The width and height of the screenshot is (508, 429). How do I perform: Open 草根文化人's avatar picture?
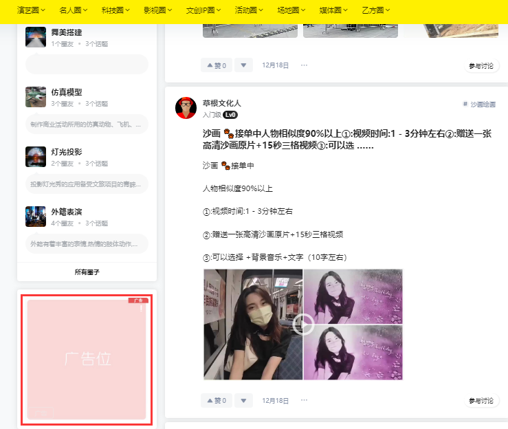point(186,108)
